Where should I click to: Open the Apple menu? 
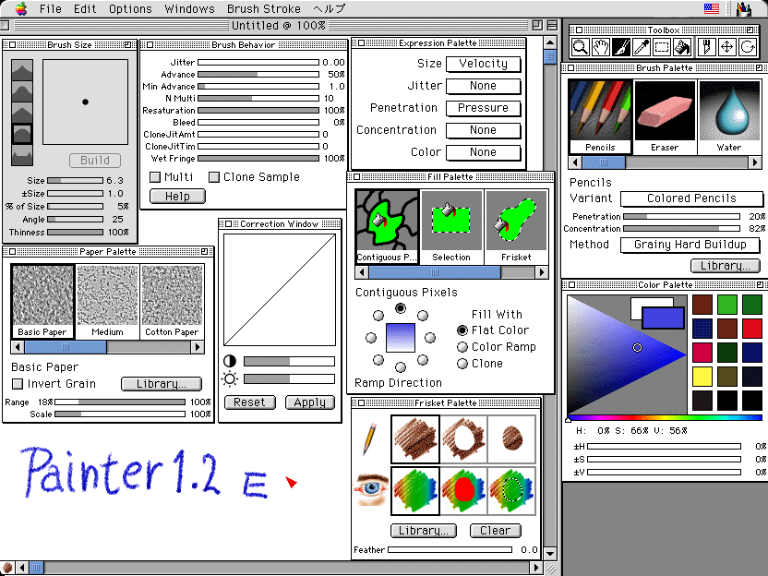21,9
